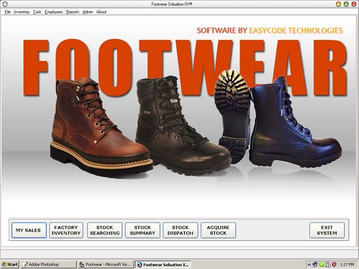Click the red system tray icon
Viewport: 359px width, 269px height.
pos(334,264)
